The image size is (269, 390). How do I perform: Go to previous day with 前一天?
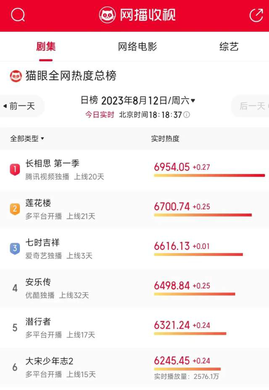pyautogui.click(x=19, y=106)
